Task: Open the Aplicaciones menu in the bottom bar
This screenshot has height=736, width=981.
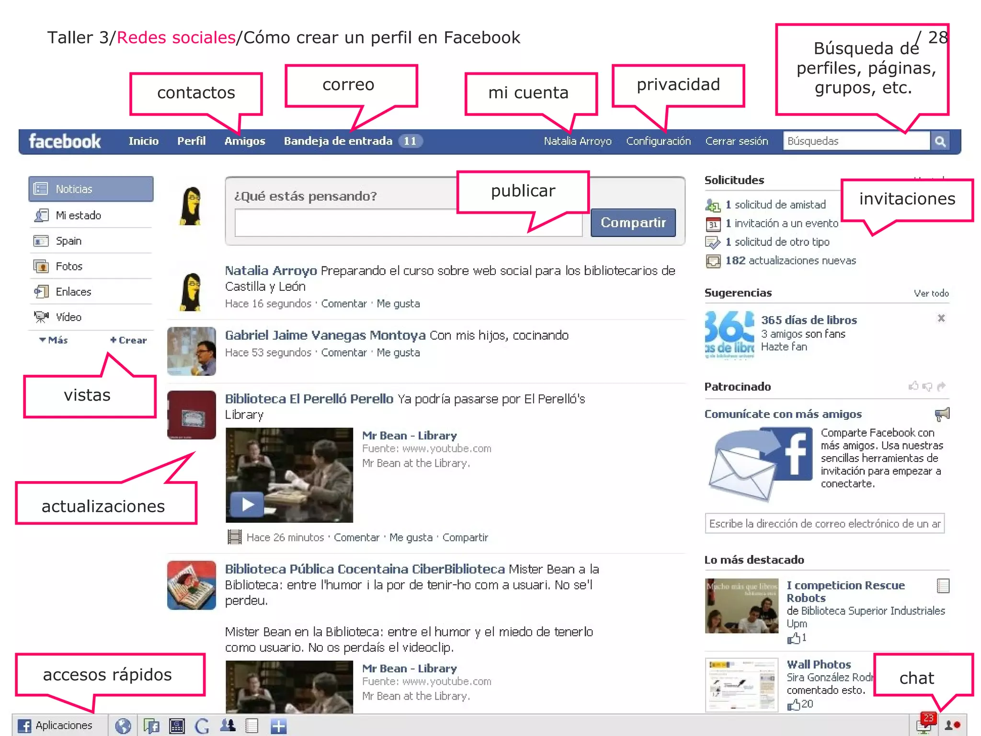Action: click(x=55, y=725)
